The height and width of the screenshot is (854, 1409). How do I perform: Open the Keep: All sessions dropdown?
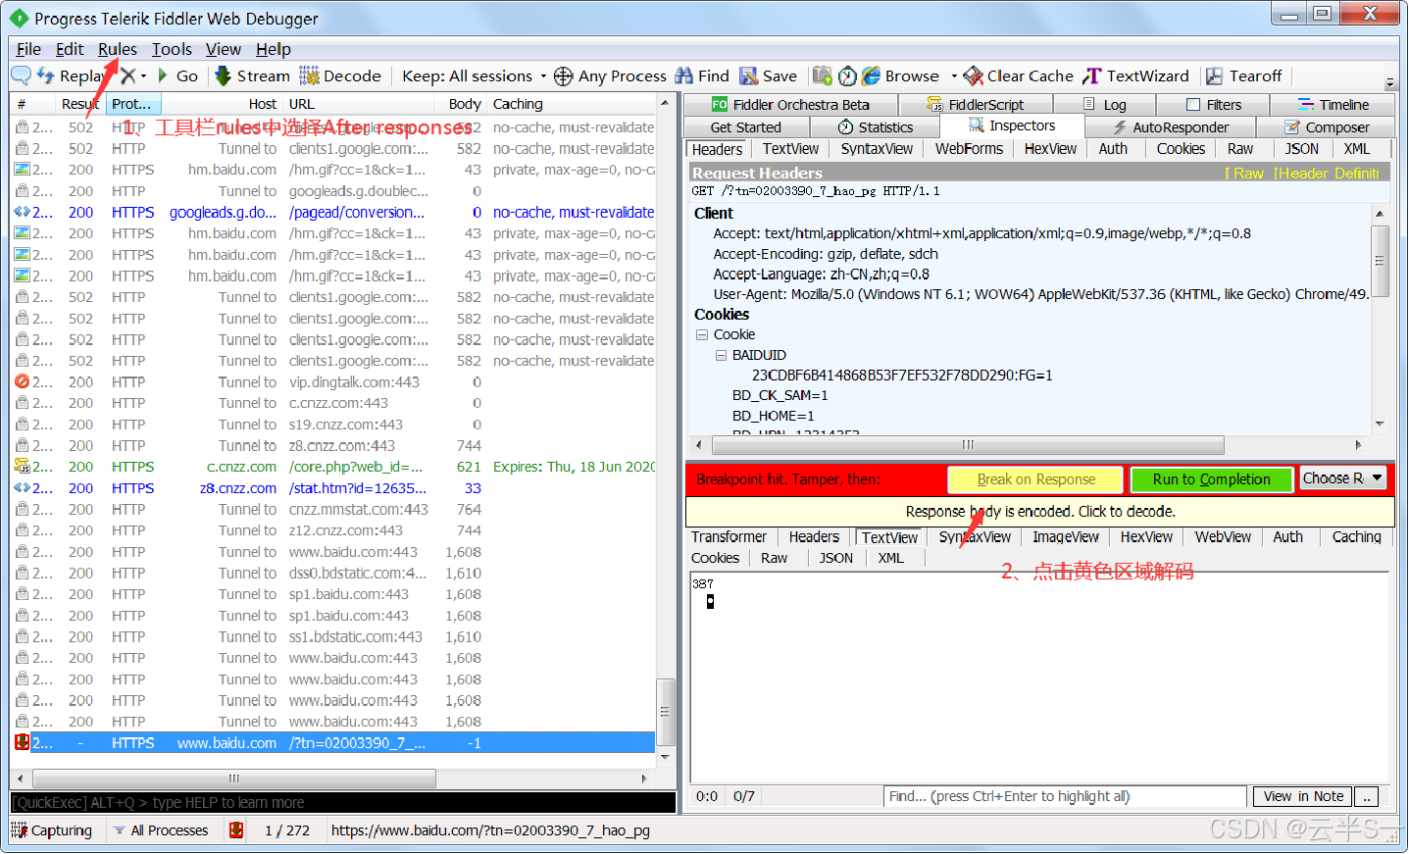[475, 75]
